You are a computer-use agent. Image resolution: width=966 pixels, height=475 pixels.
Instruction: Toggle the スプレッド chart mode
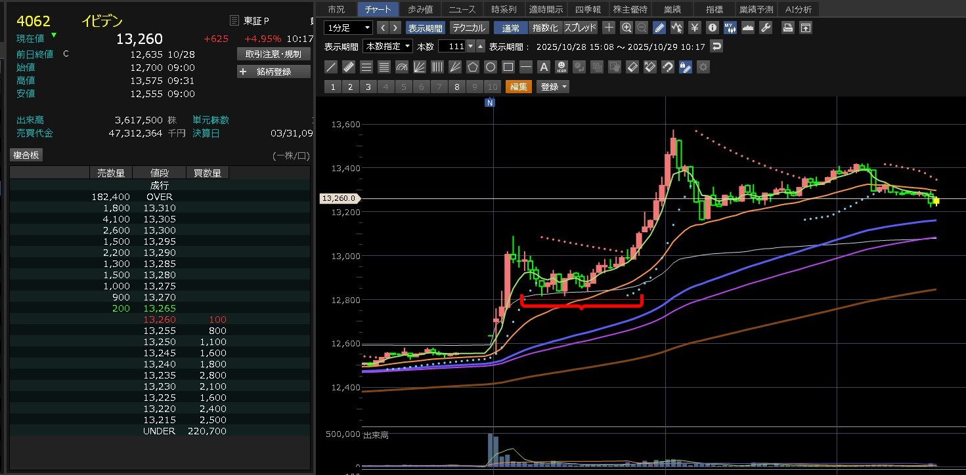click(x=580, y=28)
